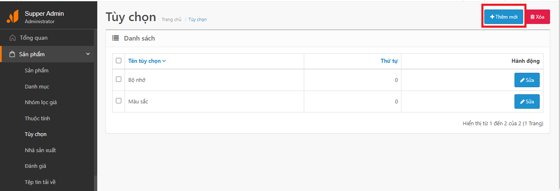Click the Tùy chọn breadcrumb link

point(197,19)
